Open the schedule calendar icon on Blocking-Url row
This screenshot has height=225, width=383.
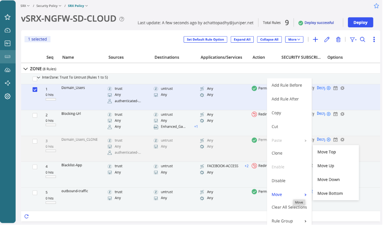pyautogui.click(x=336, y=114)
